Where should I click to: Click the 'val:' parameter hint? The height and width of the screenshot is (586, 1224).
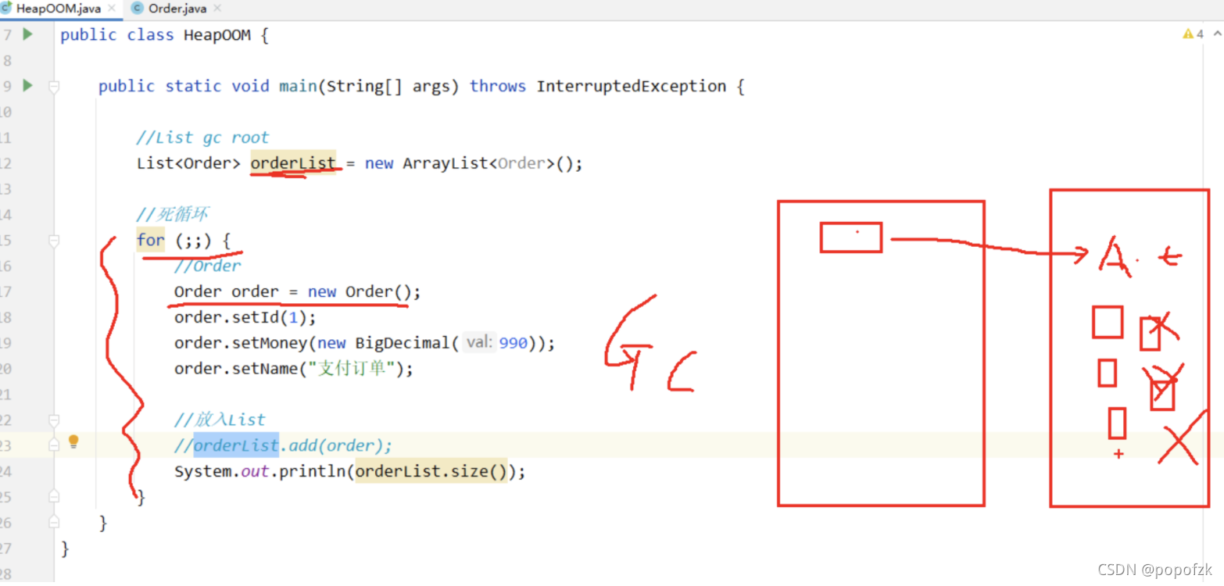point(478,343)
